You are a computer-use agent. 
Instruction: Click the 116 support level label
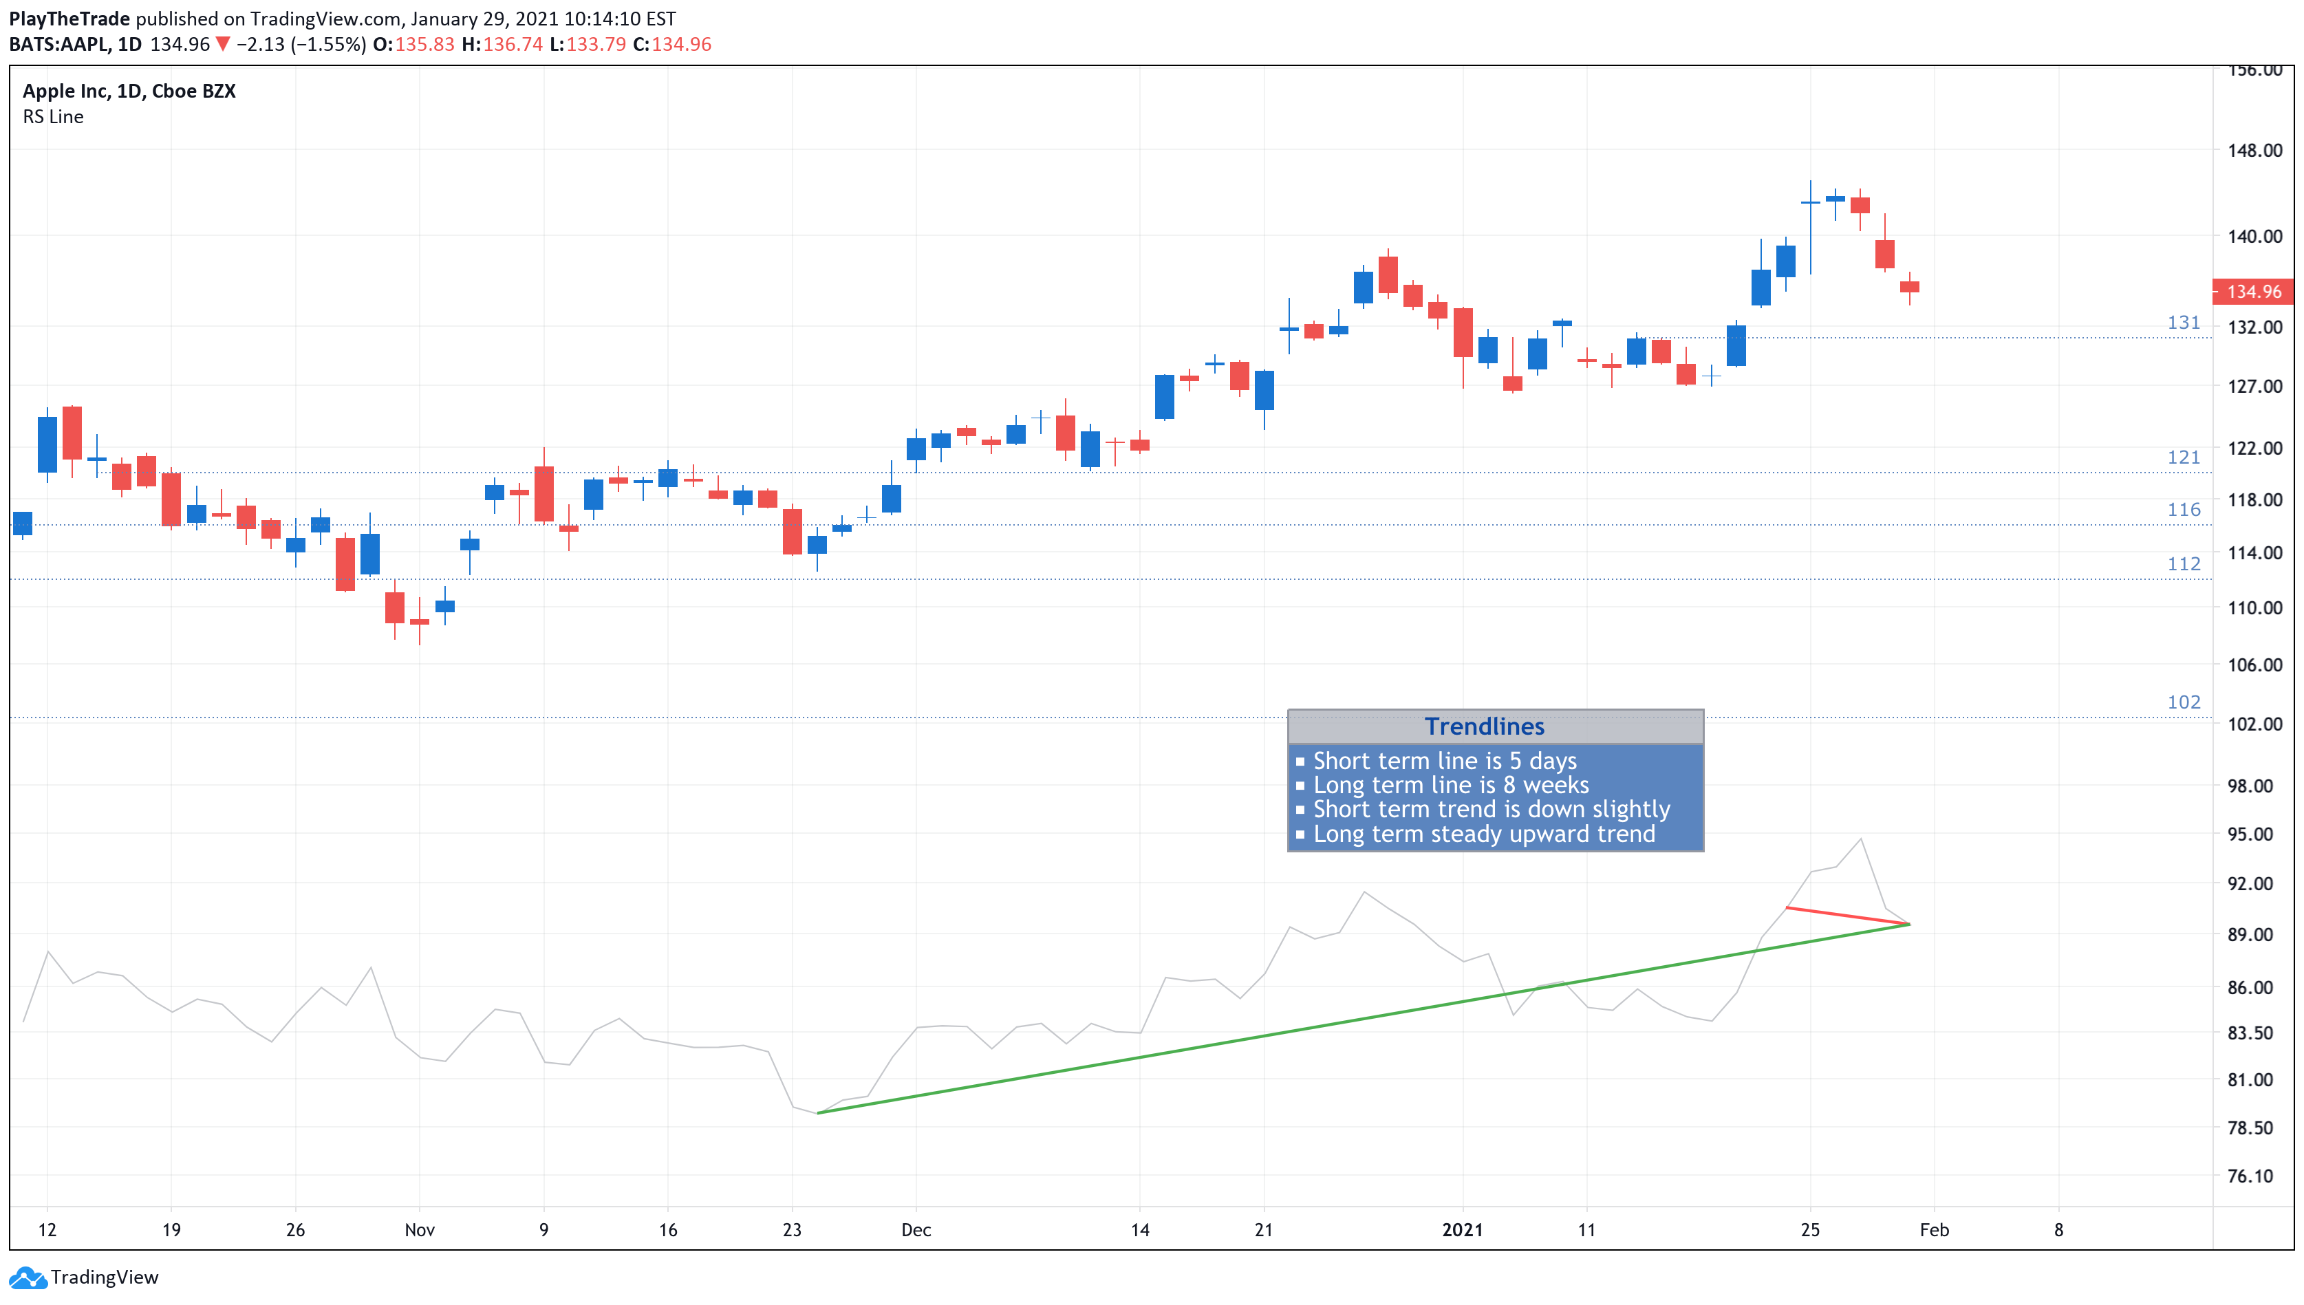[2183, 509]
